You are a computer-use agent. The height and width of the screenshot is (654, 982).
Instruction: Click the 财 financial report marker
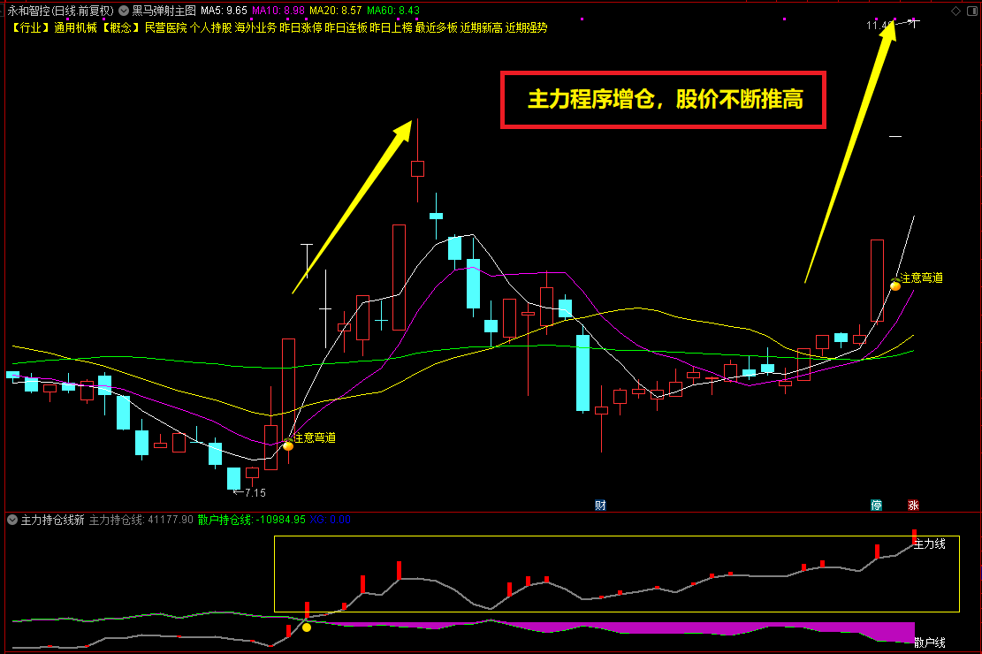coord(600,505)
